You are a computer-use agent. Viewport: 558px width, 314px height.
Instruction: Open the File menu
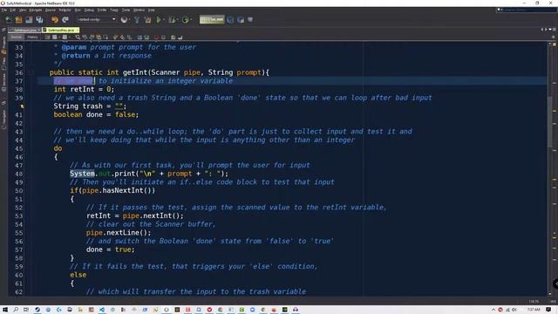[4, 10]
